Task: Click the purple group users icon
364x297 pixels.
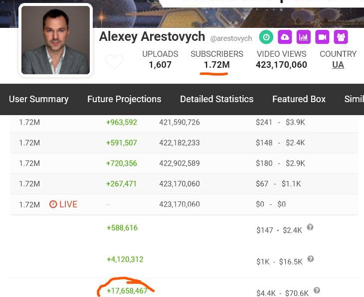Action: point(341,37)
